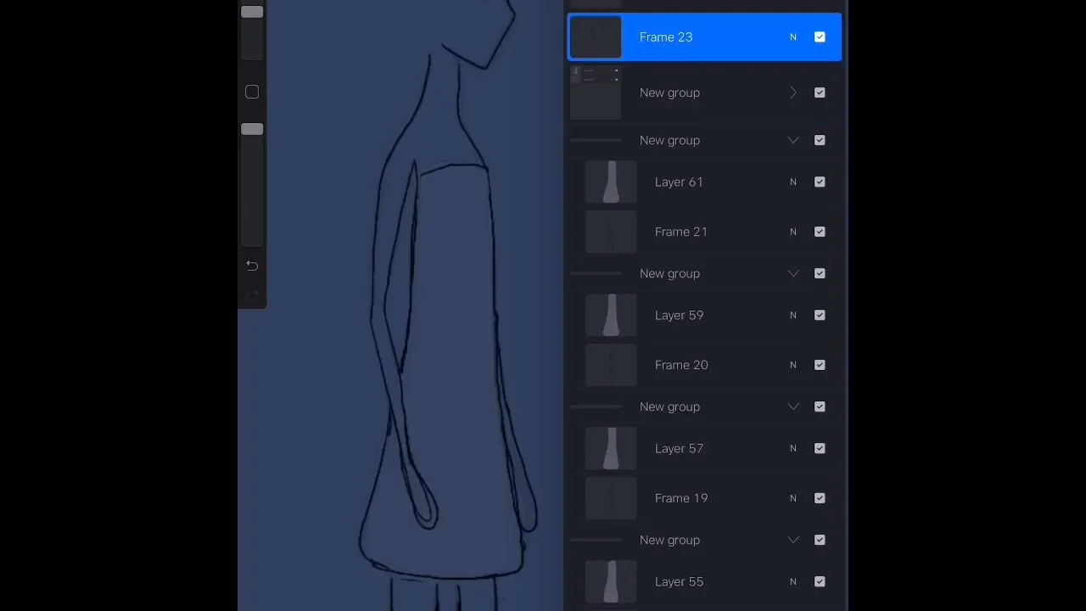
Task: Tap the collapsed New group thumbnail
Action: pos(596,92)
